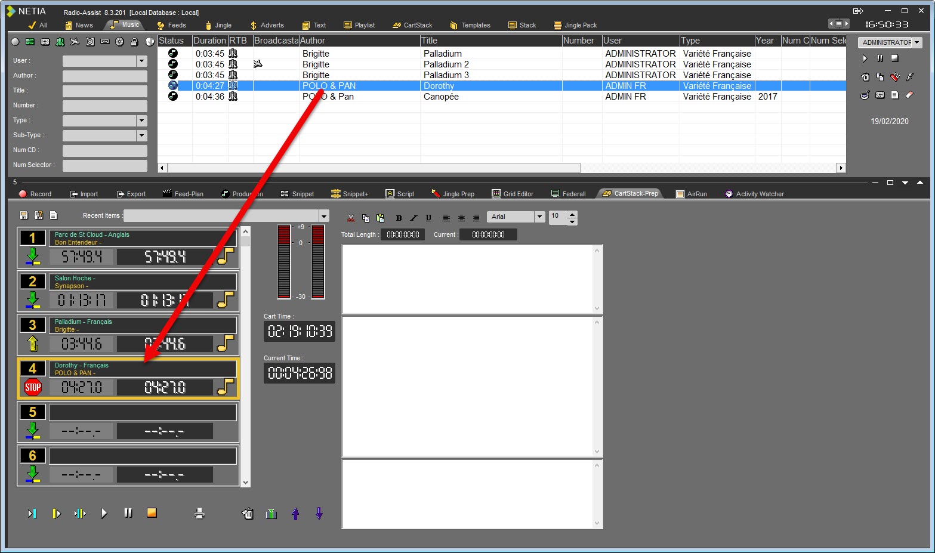Toggle underline text formatting
Screen dimensions: 935x553
click(428, 218)
